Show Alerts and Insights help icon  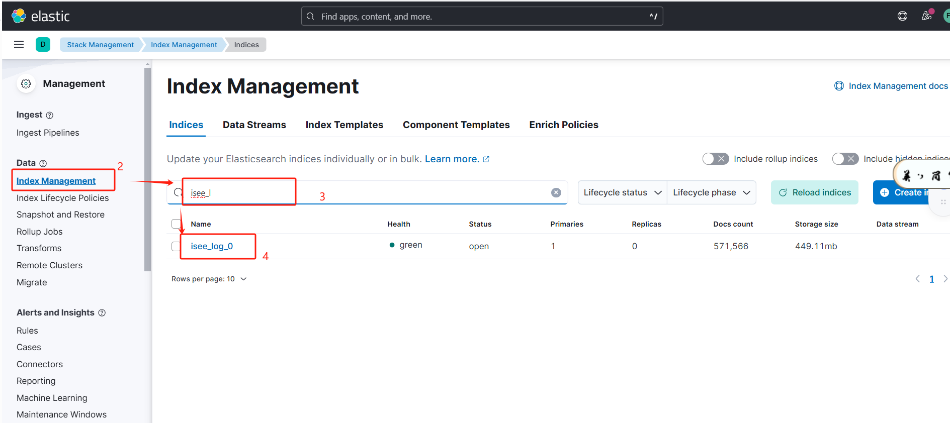[102, 312]
